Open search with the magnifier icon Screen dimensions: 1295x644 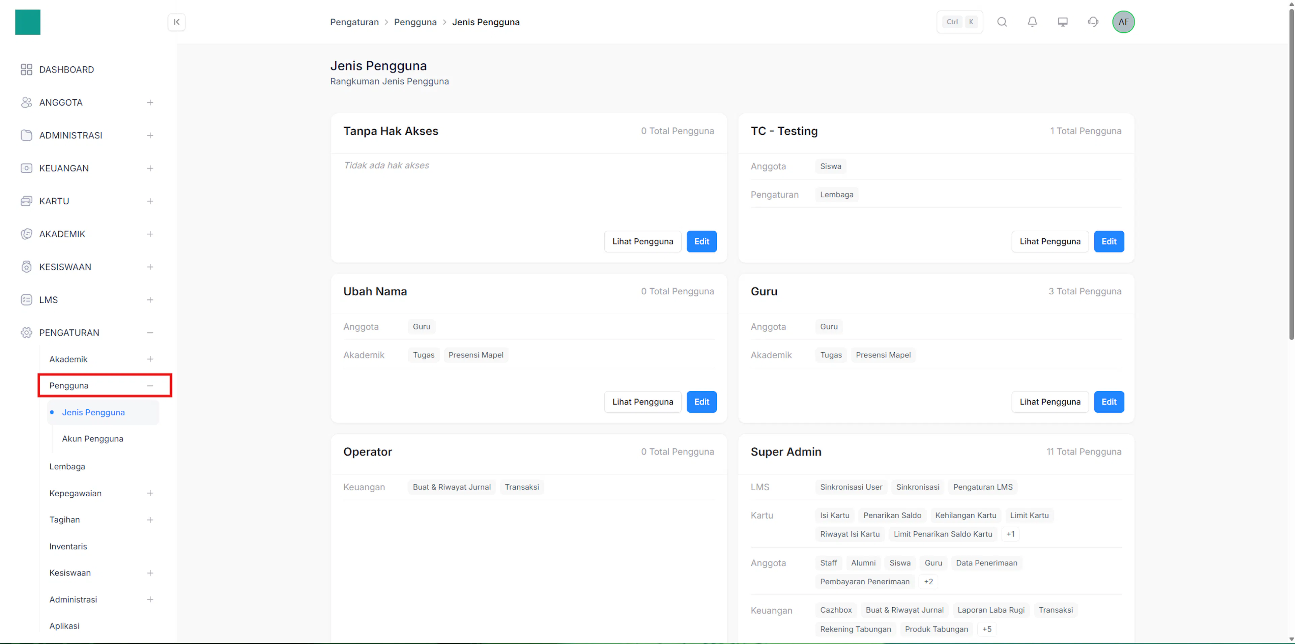(x=1002, y=22)
